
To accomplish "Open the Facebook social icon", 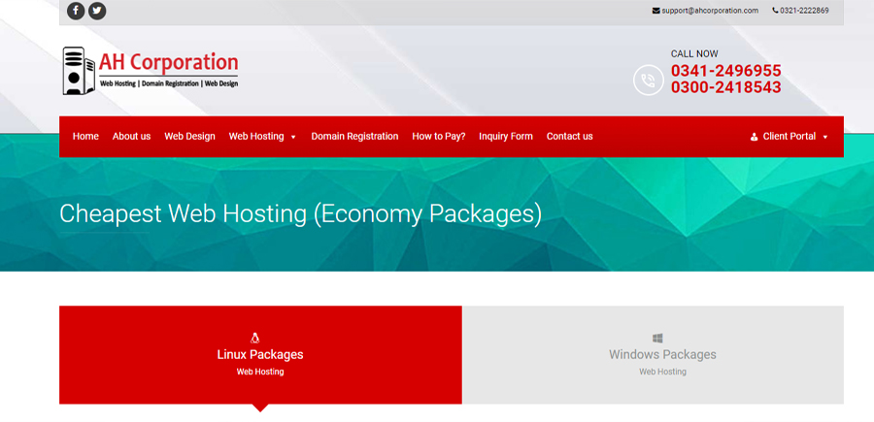I will pos(76,11).
